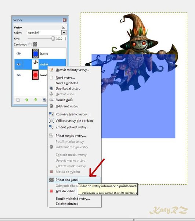This screenshot has height=221, width=195.
Task: Click the scale layer icon in menu
Action: [51, 127]
